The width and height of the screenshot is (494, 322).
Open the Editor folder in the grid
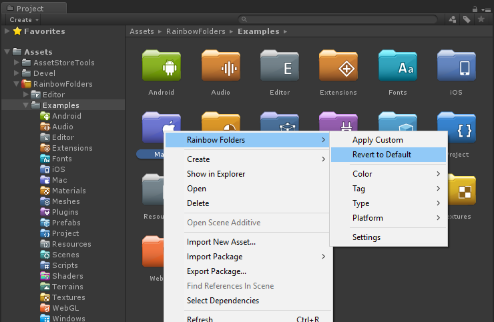280,65
